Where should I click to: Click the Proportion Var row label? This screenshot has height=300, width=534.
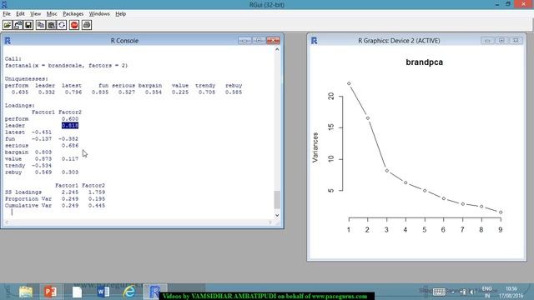point(28,199)
